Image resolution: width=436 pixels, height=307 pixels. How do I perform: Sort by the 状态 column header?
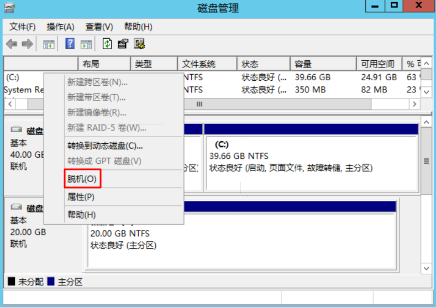(264, 64)
